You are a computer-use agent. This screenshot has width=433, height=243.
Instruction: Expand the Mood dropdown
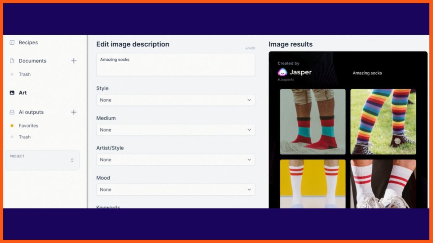pos(175,190)
